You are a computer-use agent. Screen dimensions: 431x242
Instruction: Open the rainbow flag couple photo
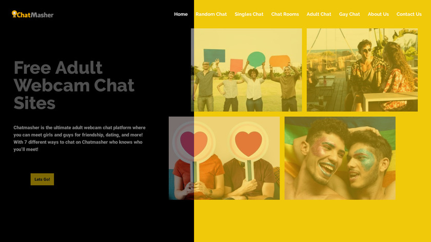click(340, 158)
